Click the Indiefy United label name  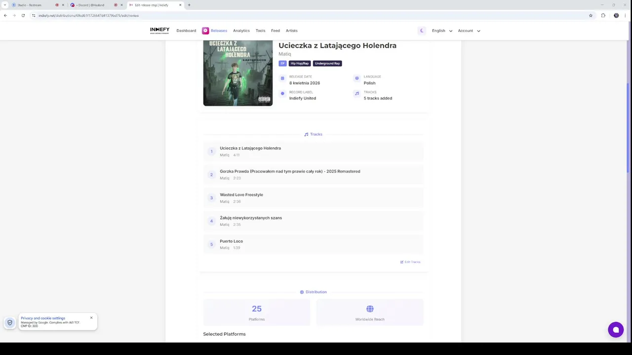click(x=303, y=98)
